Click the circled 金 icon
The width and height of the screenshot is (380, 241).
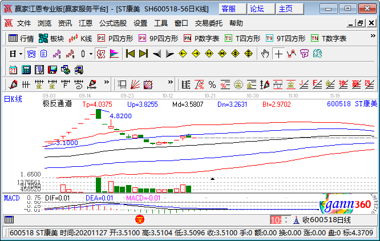(238, 85)
